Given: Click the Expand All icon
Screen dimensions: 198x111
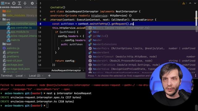Looking at the screenshot, I should (19, 3).
